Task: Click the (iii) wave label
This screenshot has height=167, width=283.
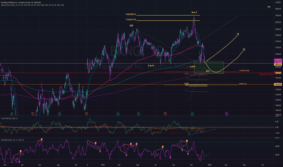Action: click(131, 26)
